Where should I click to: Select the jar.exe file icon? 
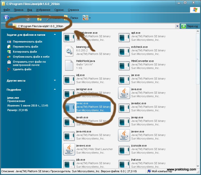click(124, 80)
